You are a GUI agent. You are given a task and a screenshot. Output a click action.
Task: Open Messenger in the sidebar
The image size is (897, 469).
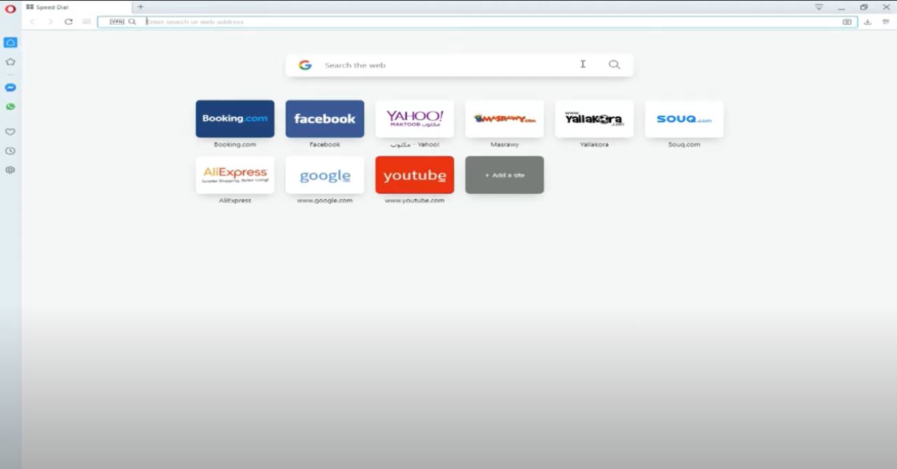point(10,88)
